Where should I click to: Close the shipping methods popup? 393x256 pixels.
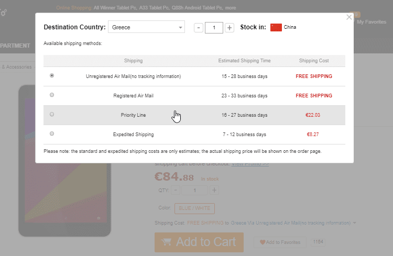(350, 17)
